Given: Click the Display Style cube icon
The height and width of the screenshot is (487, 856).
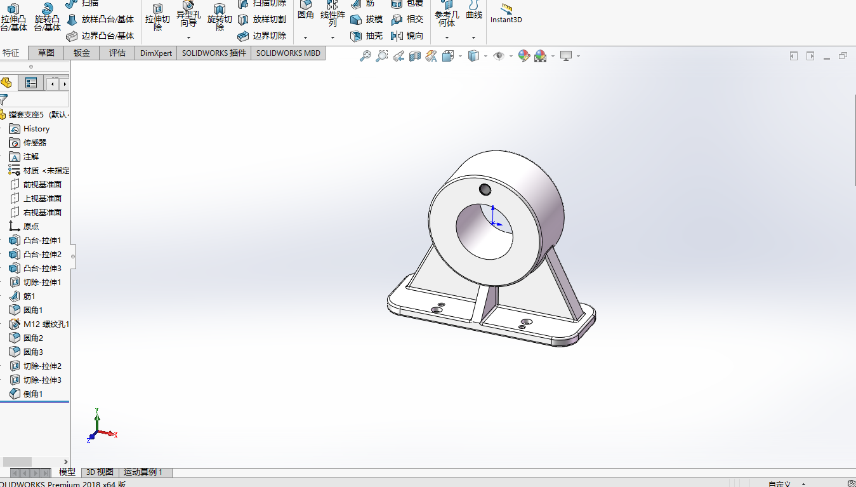Looking at the screenshot, I should coord(473,56).
